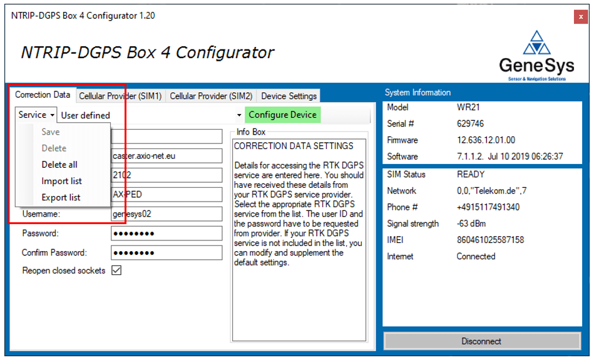Click the Username: label
Image resolution: width=594 pixels, height=360 pixels.
pos(41,213)
